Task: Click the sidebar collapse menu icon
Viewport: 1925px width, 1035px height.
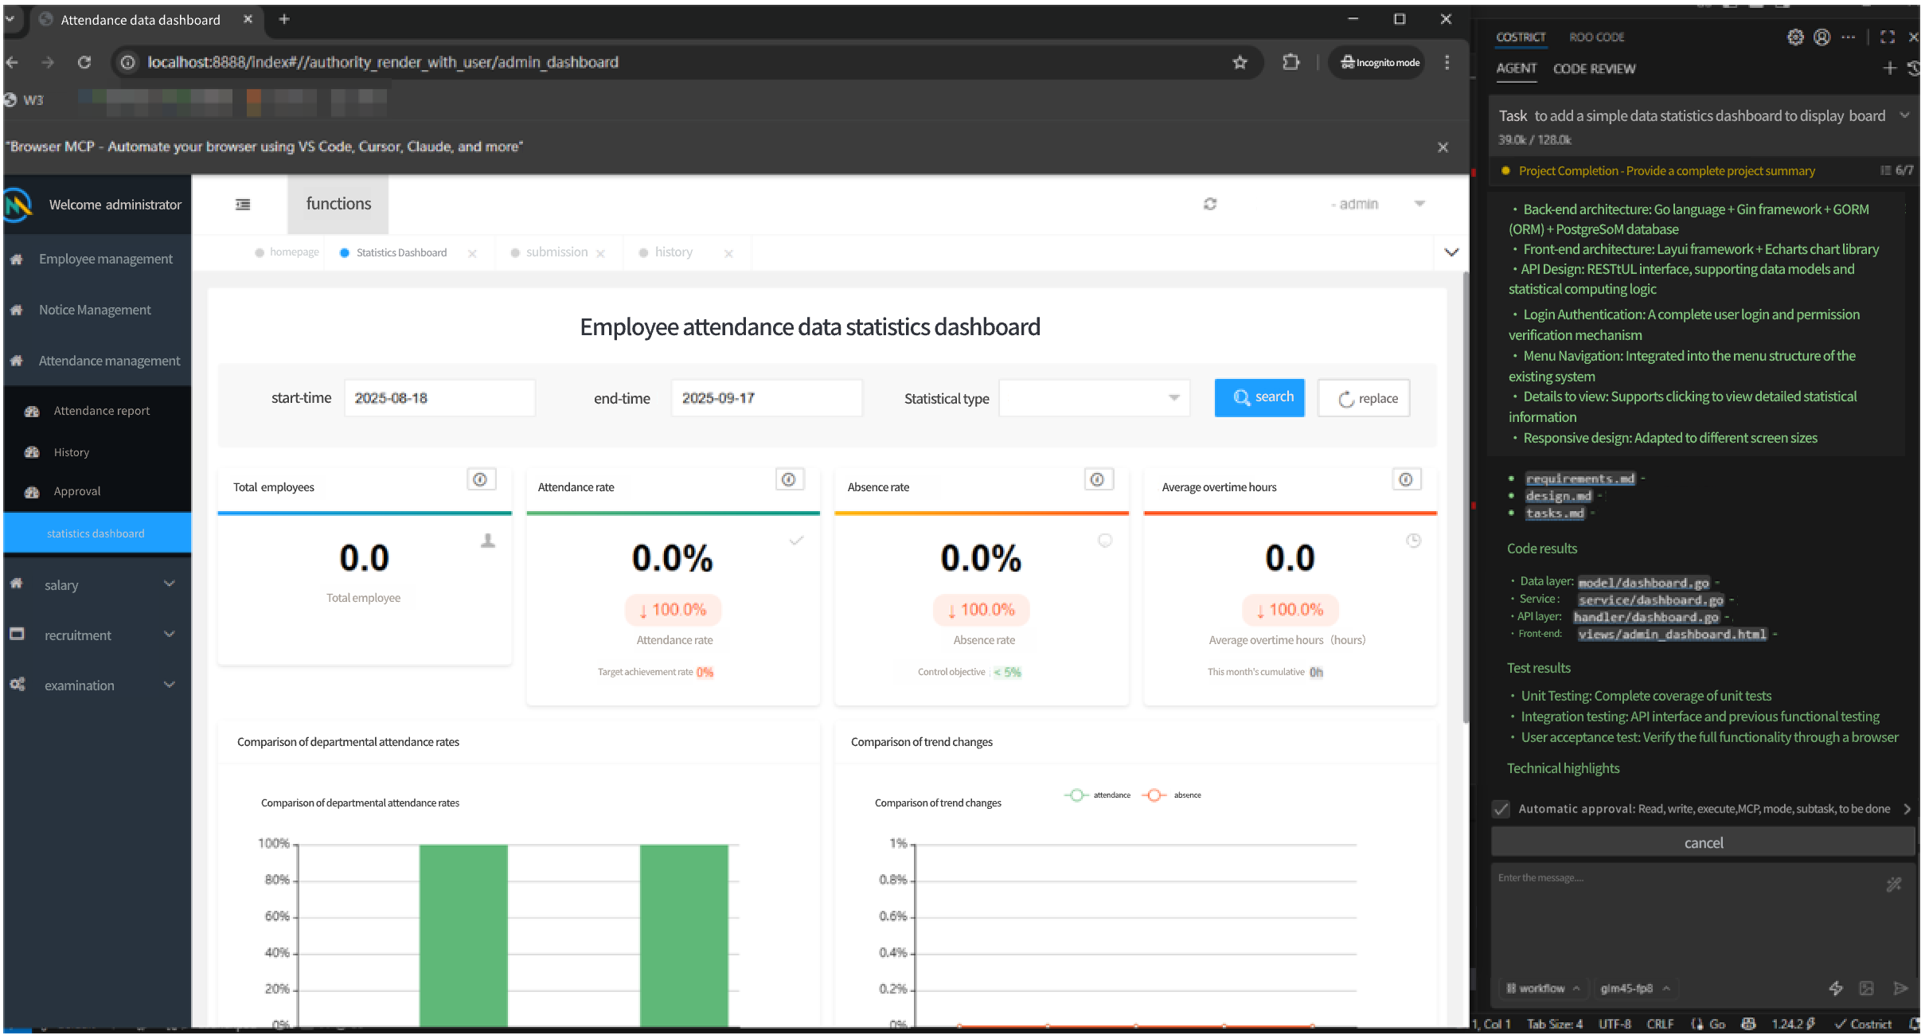Action: [243, 205]
